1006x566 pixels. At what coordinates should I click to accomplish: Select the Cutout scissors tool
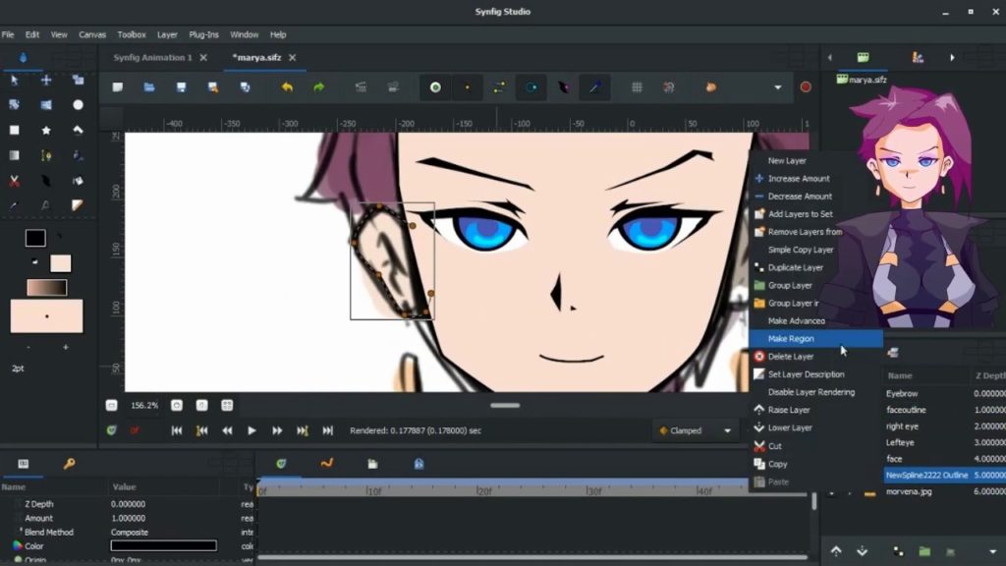(15, 181)
